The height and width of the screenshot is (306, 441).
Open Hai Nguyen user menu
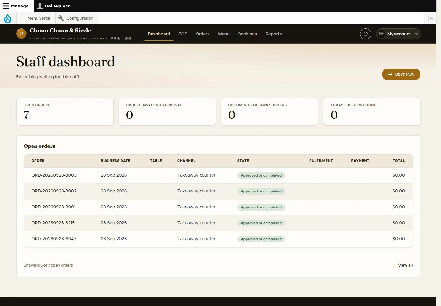tap(54, 6)
